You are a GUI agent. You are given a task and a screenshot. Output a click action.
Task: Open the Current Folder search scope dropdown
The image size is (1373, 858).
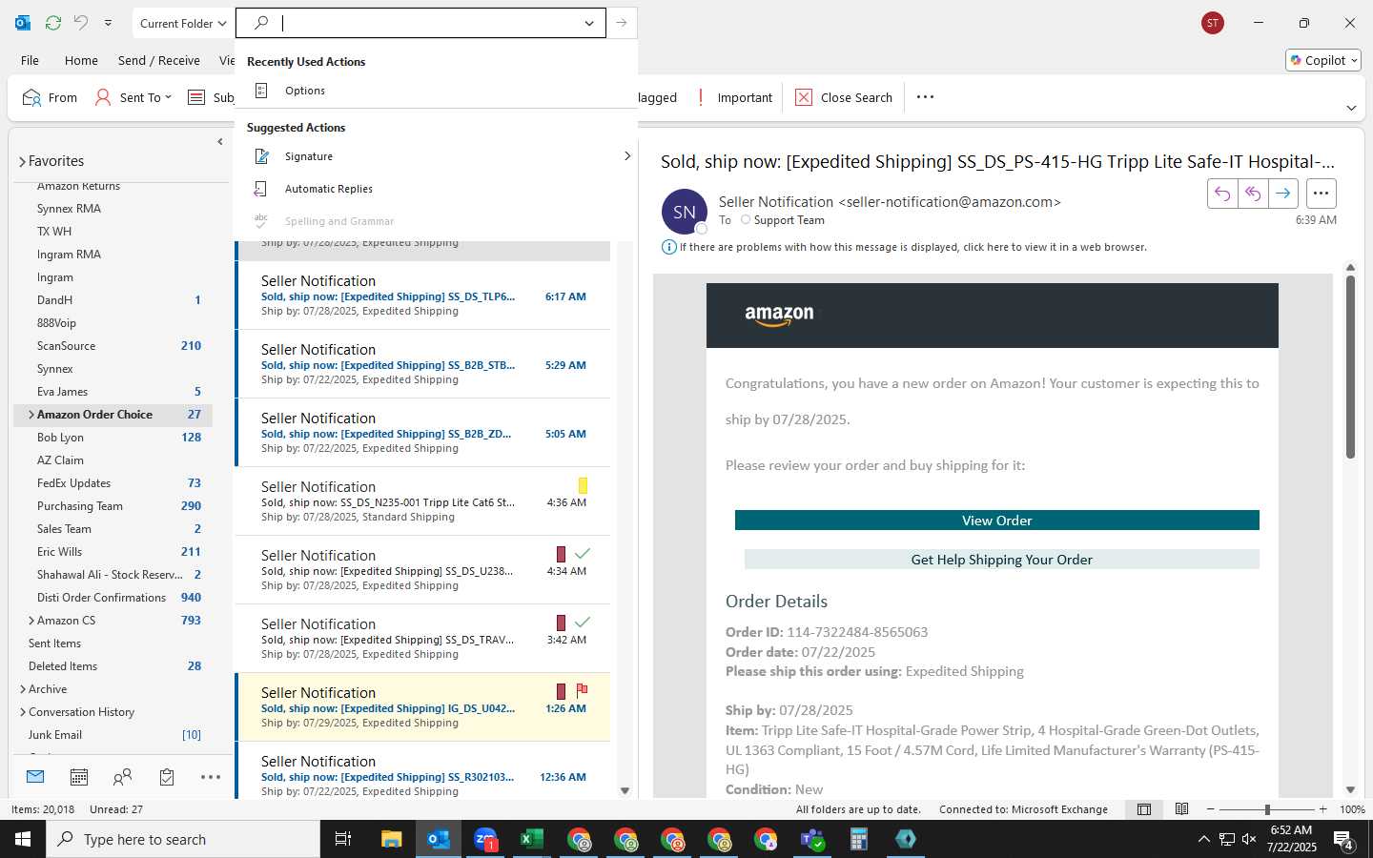(182, 23)
